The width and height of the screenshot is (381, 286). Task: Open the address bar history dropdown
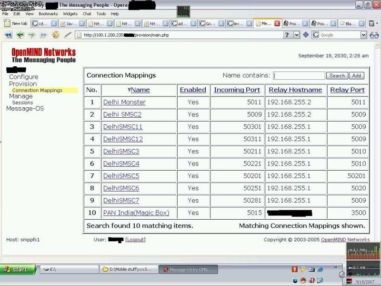tap(296, 35)
